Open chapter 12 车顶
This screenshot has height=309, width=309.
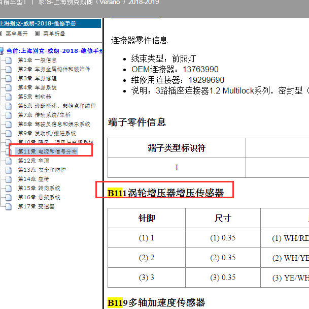[x=33, y=161]
